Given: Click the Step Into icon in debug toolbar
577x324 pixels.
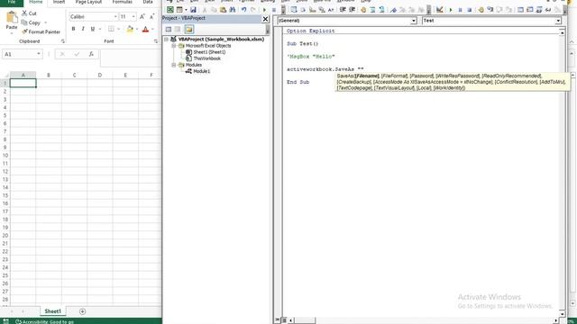Looking at the screenshot, I should click(490, 10).
